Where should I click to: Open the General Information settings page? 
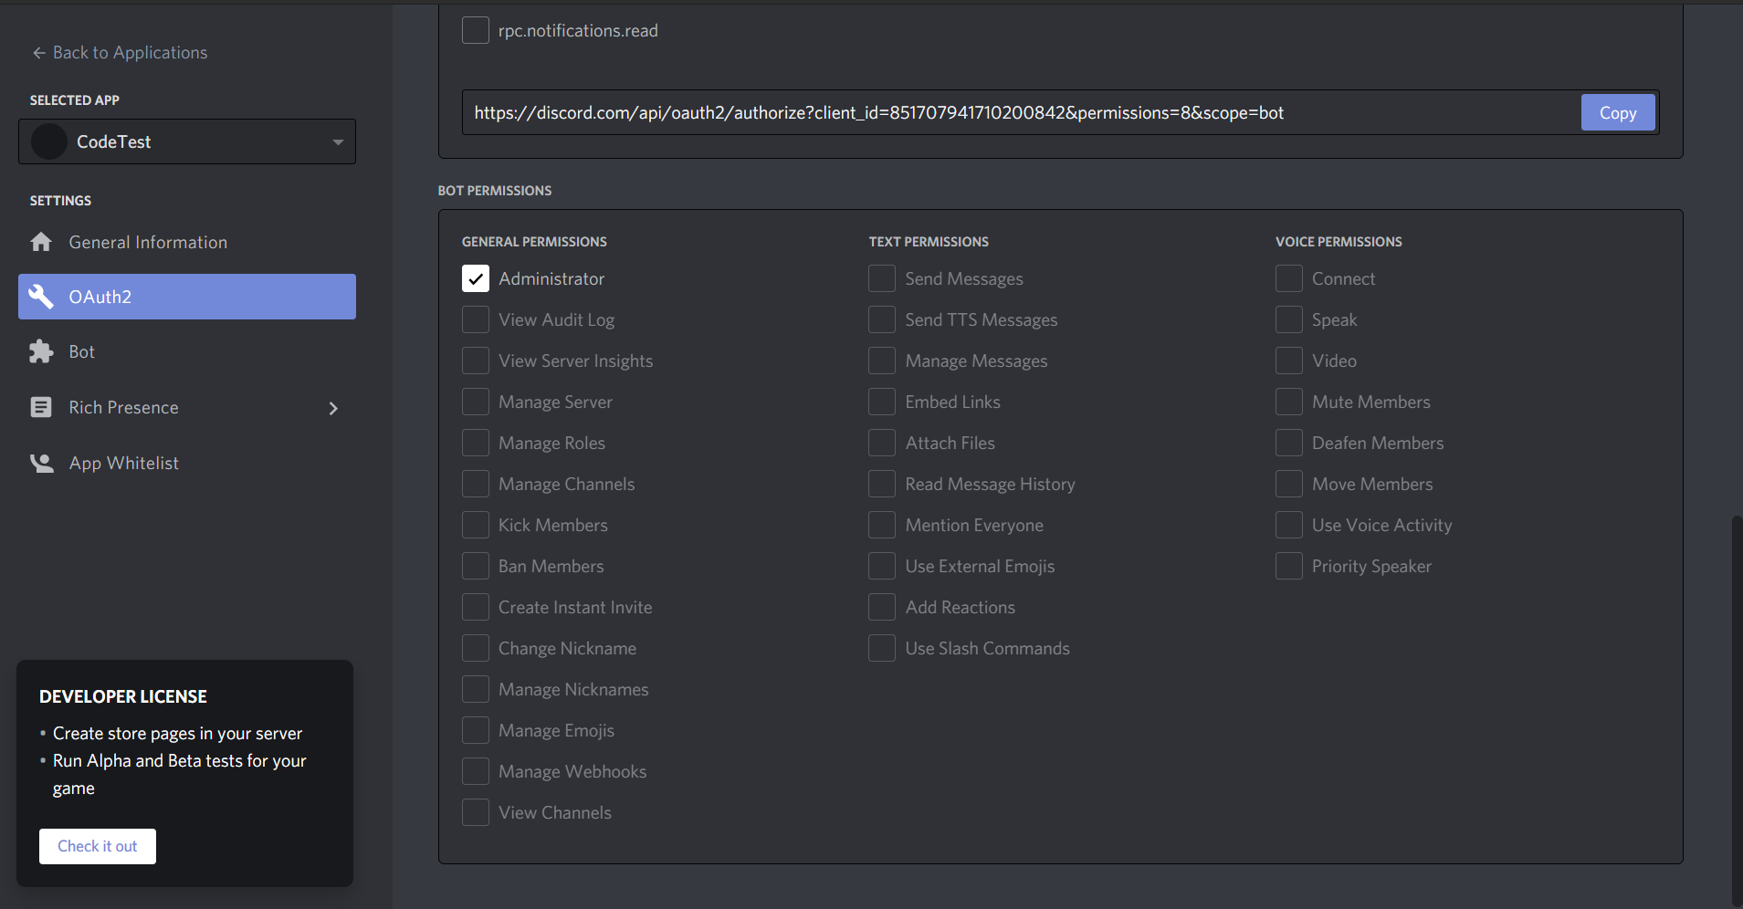click(148, 241)
